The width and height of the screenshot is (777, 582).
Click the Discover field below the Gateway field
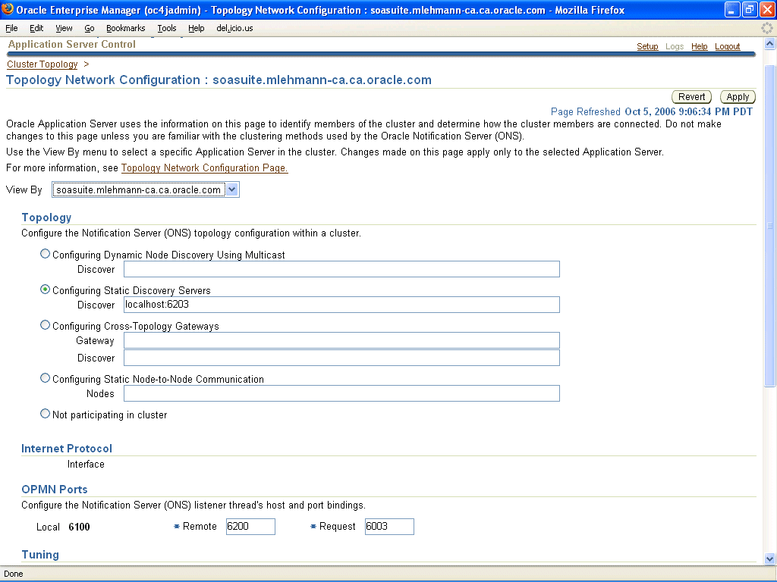(x=341, y=358)
